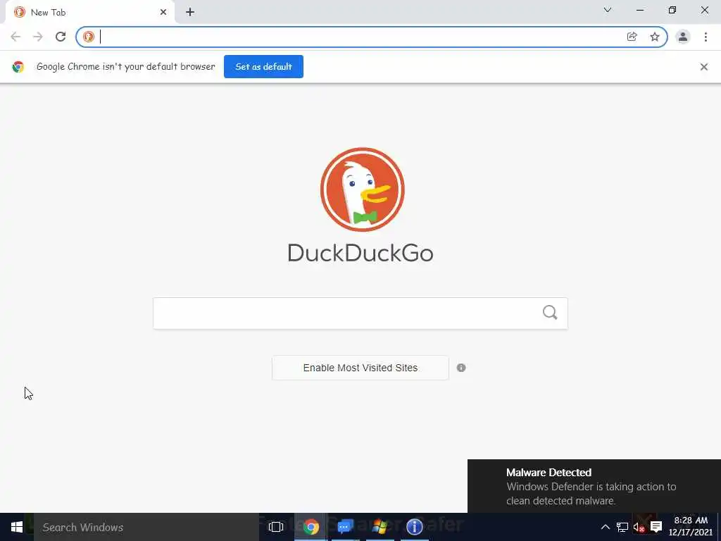Open the Chrome profile avatar
The width and height of the screenshot is (721, 541).
pyautogui.click(x=683, y=37)
